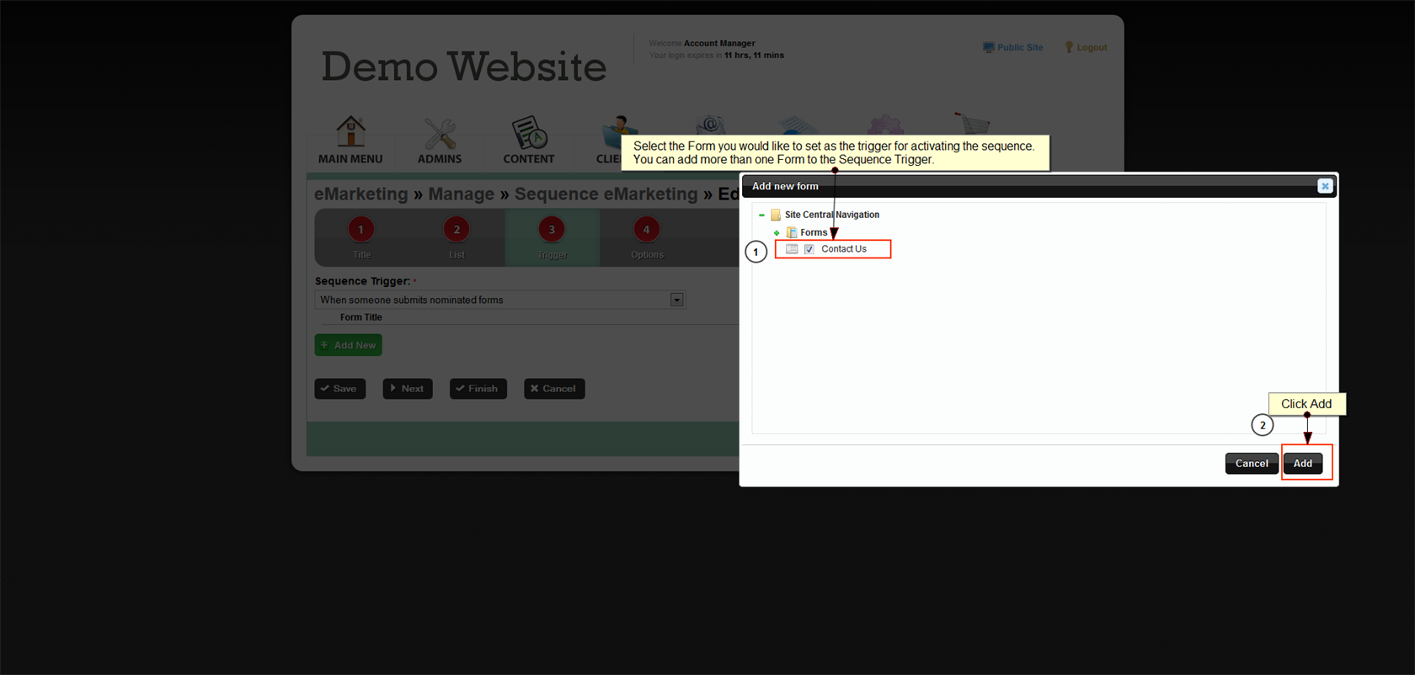Collapse the Site Central Navigation node

coord(761,215)
